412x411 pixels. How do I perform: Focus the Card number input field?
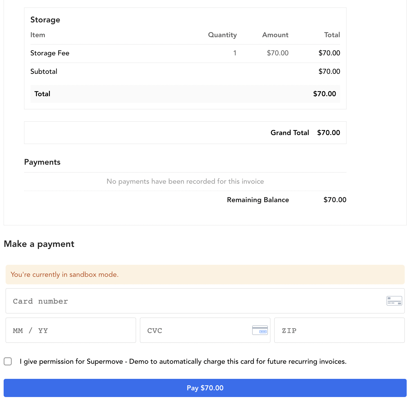point(205,301)
